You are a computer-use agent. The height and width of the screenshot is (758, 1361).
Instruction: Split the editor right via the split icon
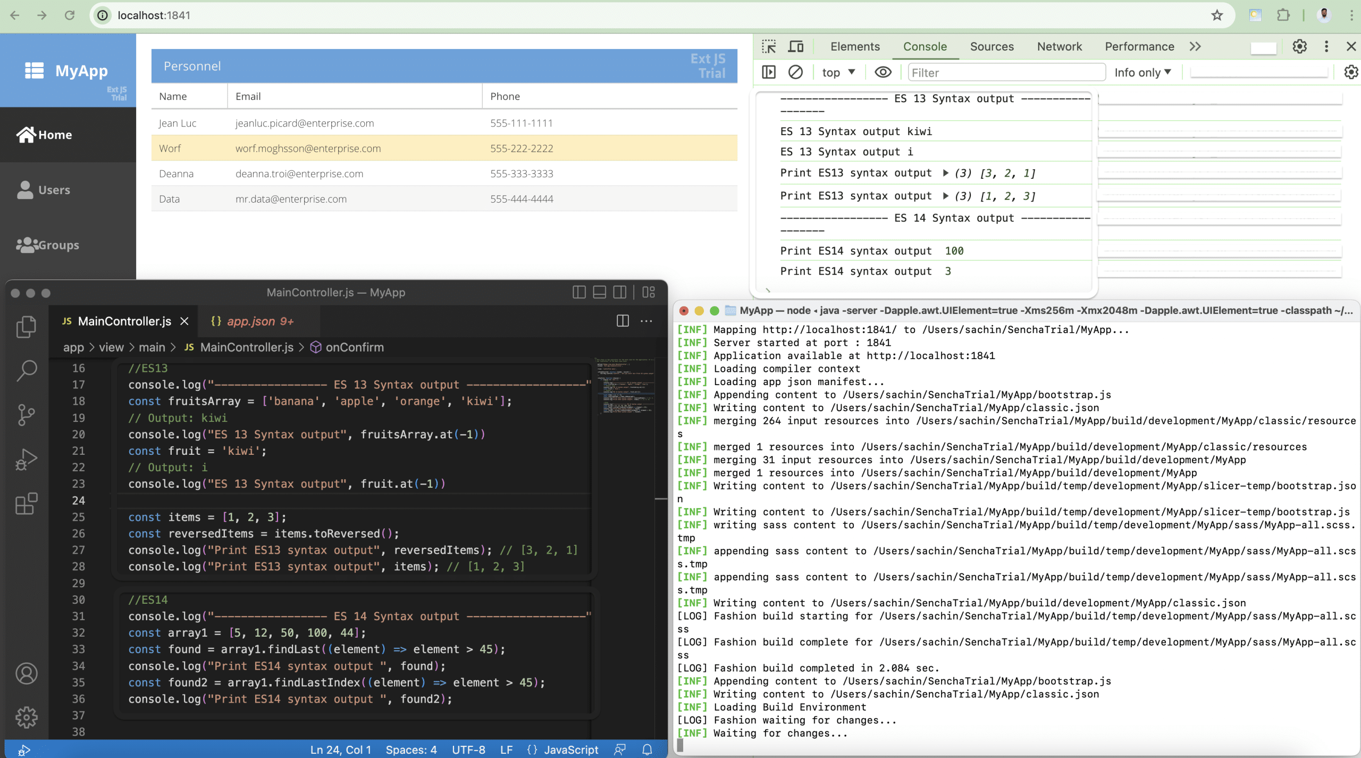click(623, 321)
